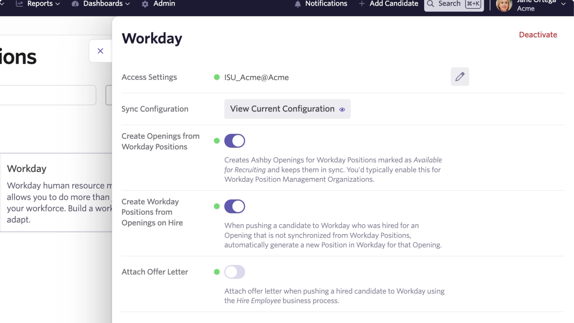The height and width of the screenshot is (323, 574).
Task: Click the View Current Configuration button
Action: coord(283,109)
